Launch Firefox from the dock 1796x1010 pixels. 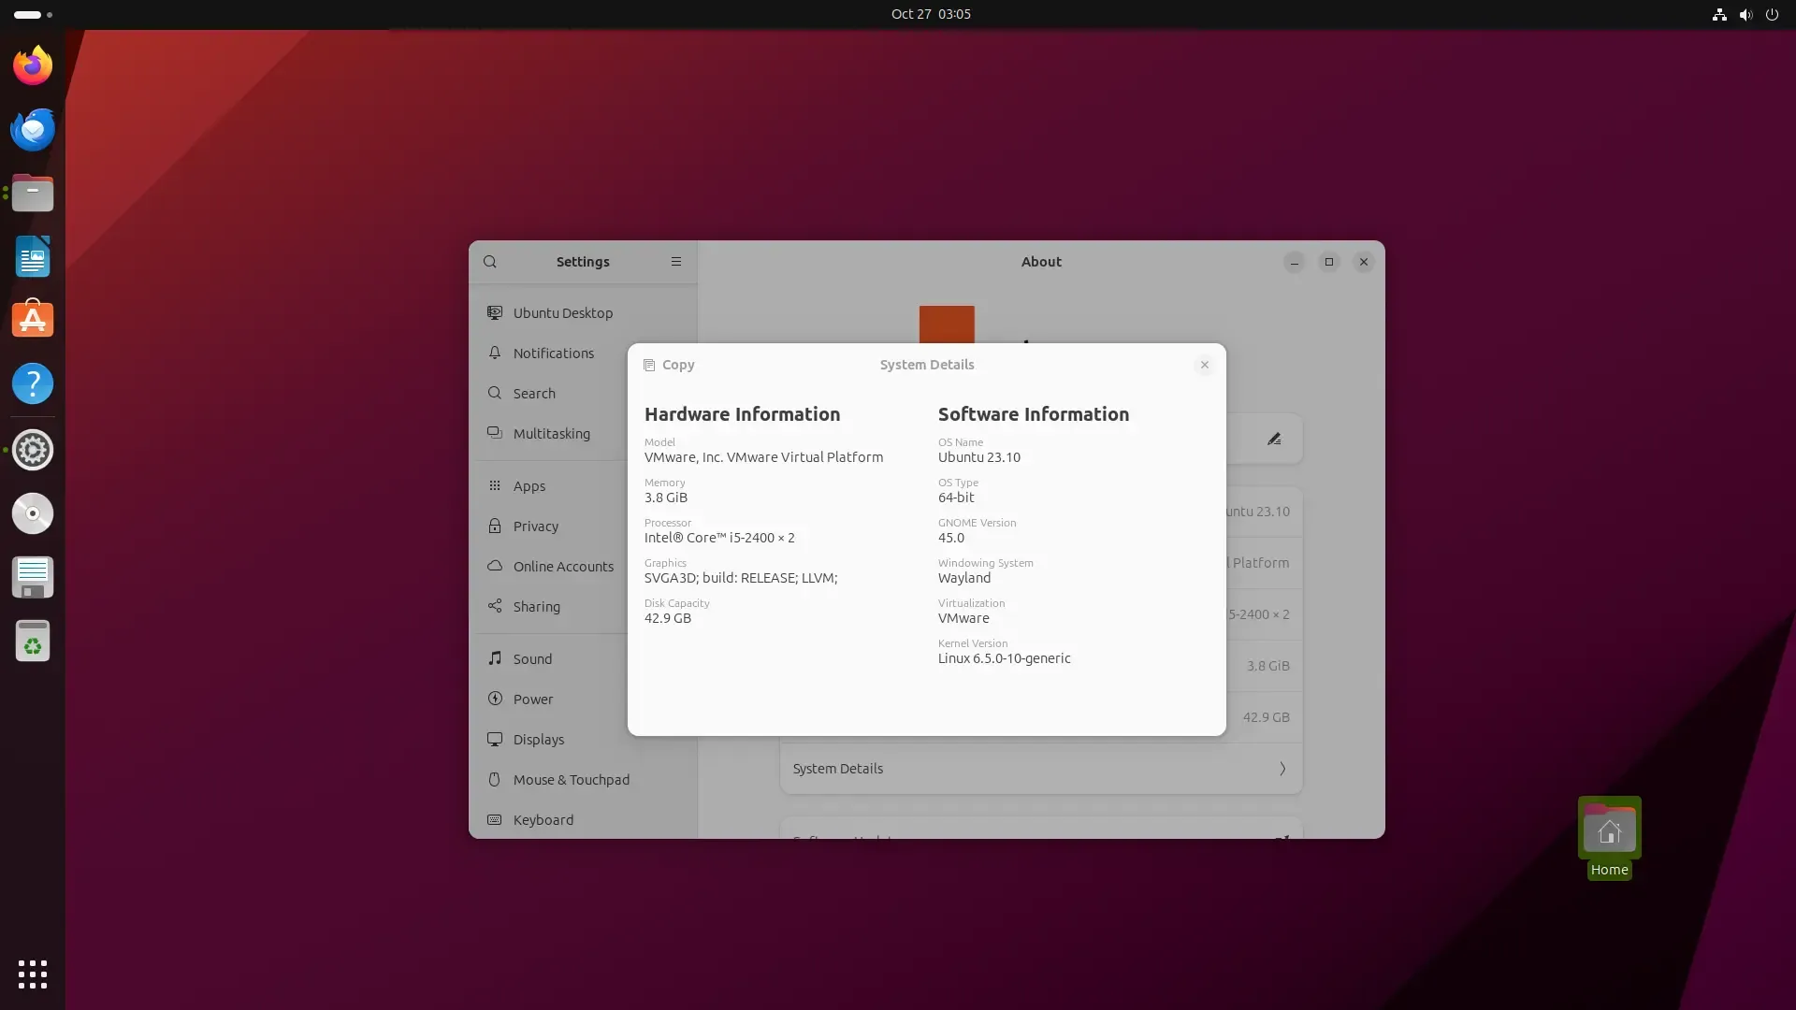pos(33,65)
